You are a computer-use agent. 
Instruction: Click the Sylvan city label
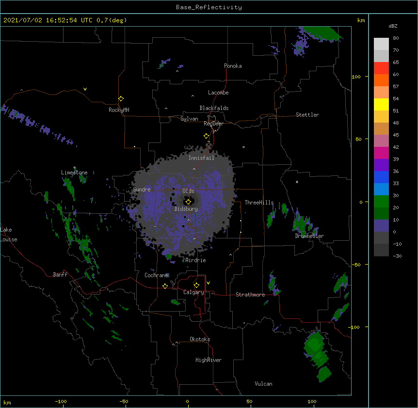pos(189,119)
